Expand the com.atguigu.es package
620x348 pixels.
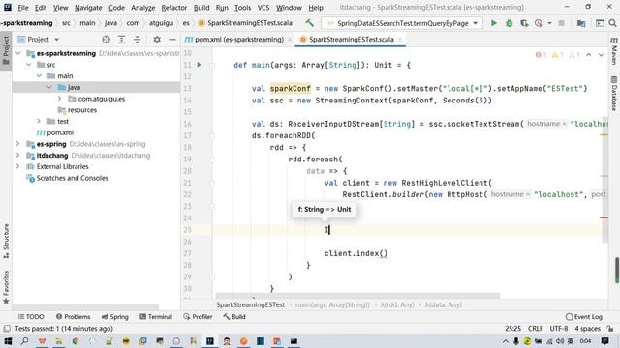pyautogui.click(x=59, y=99)
